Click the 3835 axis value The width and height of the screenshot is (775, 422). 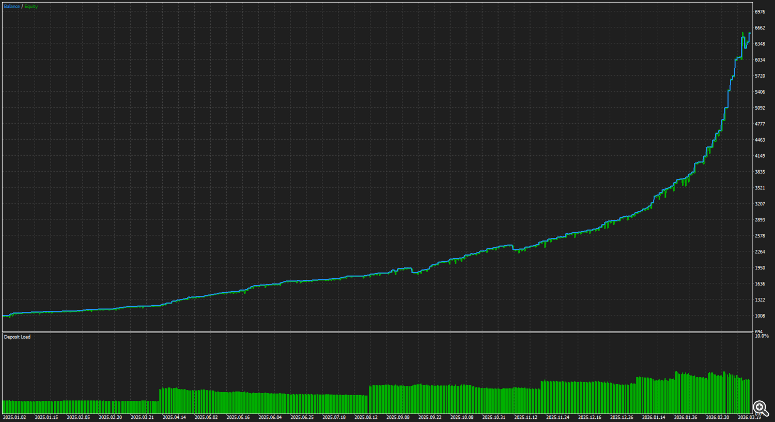760,172
